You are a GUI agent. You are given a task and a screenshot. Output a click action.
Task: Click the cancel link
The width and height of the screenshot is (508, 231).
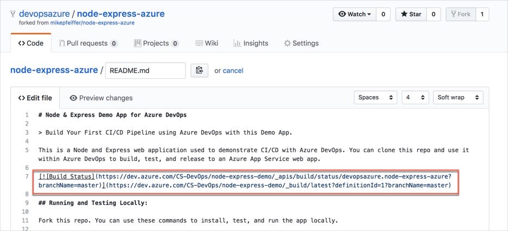[x=233, y=71]
